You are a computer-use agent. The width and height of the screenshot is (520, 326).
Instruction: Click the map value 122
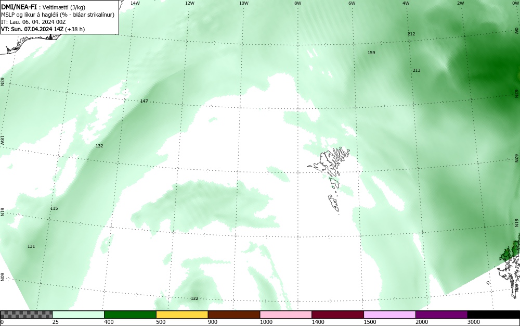pos(194,298)
